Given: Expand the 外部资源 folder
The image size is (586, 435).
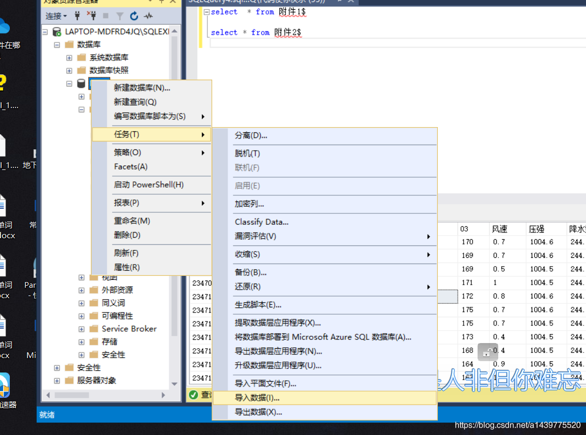Looking at the screenshot, I should (82, 291).
